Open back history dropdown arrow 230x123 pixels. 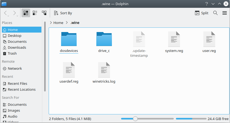click(8, 16)
